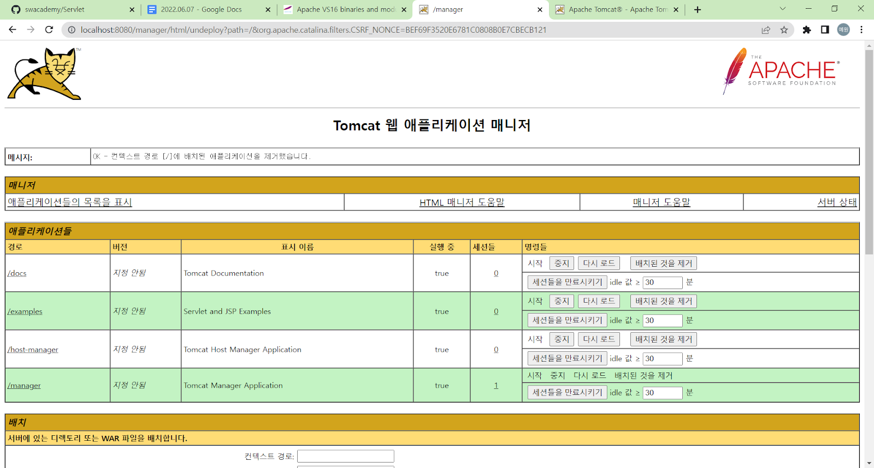View site information icon in address bar
The width and height of the screenshot is (874, 468).
point(71,30)
